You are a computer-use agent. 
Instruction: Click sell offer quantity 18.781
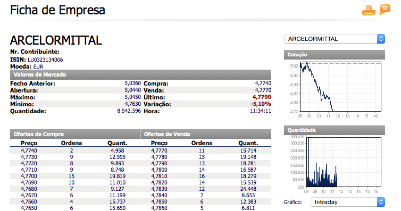248,163
